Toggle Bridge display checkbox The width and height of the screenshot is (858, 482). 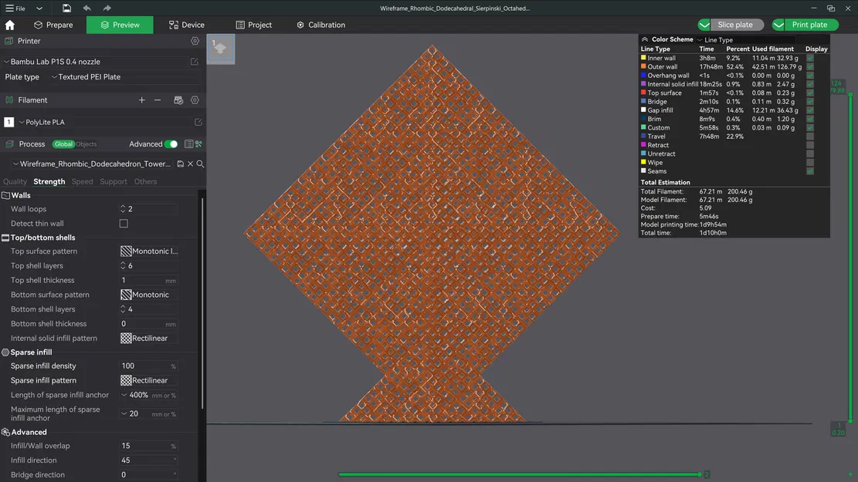(x=810, y=102)
